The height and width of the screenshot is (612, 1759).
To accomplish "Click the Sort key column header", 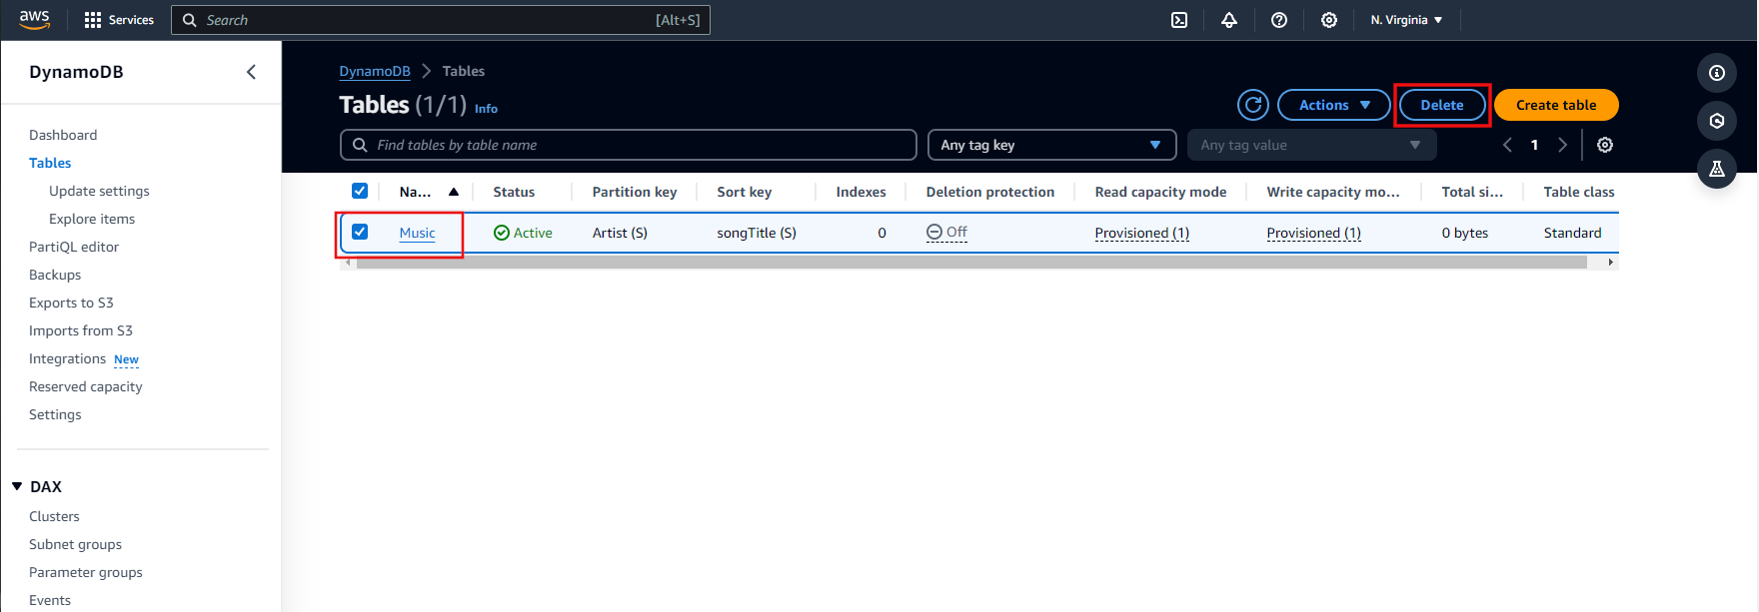I will [x=745, y=192].
